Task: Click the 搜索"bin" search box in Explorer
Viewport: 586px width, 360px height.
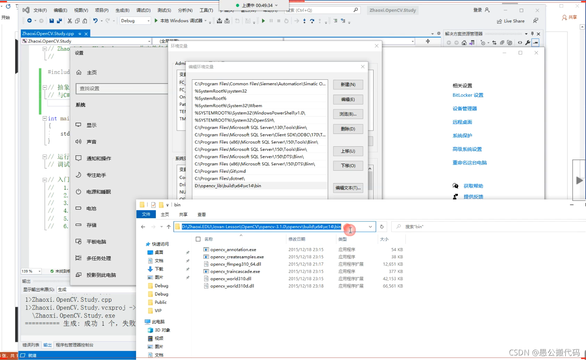Action: coord(488,226)
